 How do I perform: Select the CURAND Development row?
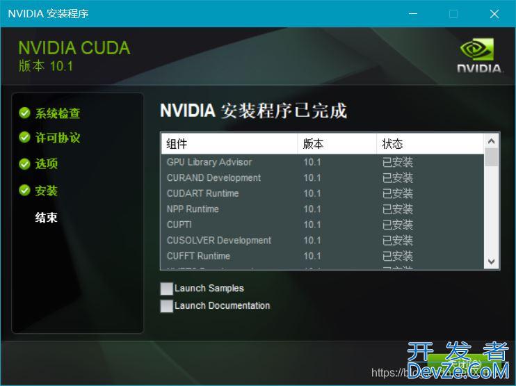(323, 177)
